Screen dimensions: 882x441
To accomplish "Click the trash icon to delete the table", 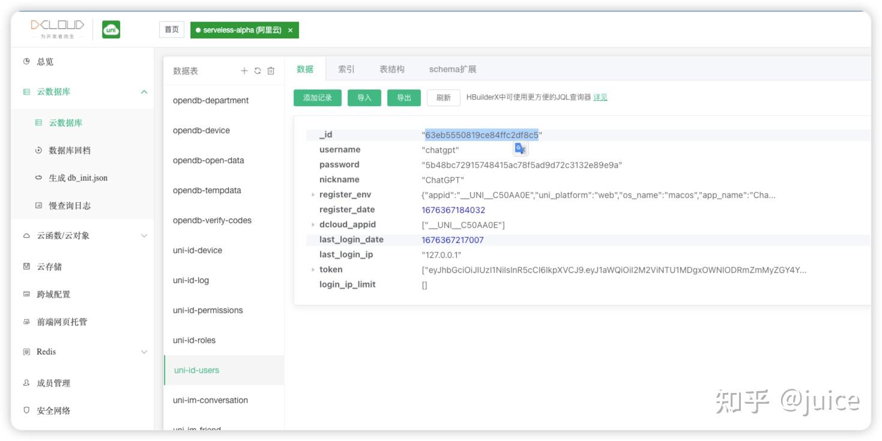I will (271, 71).
